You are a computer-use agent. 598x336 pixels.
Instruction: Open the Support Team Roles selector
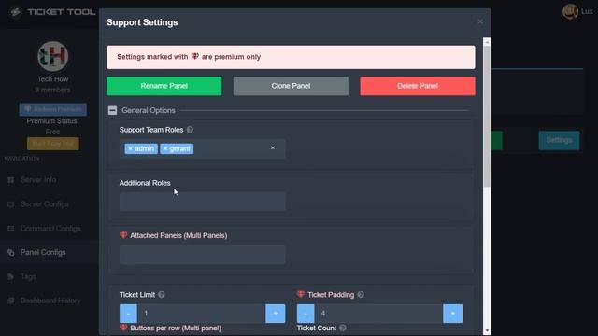(202, 148)
